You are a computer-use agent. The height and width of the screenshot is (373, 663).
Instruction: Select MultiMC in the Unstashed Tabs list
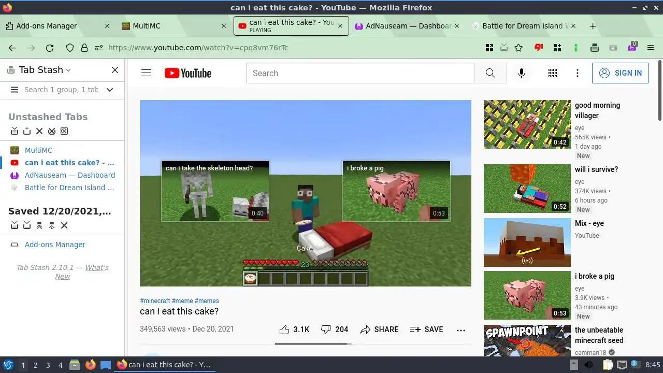(x=38, y=150)
